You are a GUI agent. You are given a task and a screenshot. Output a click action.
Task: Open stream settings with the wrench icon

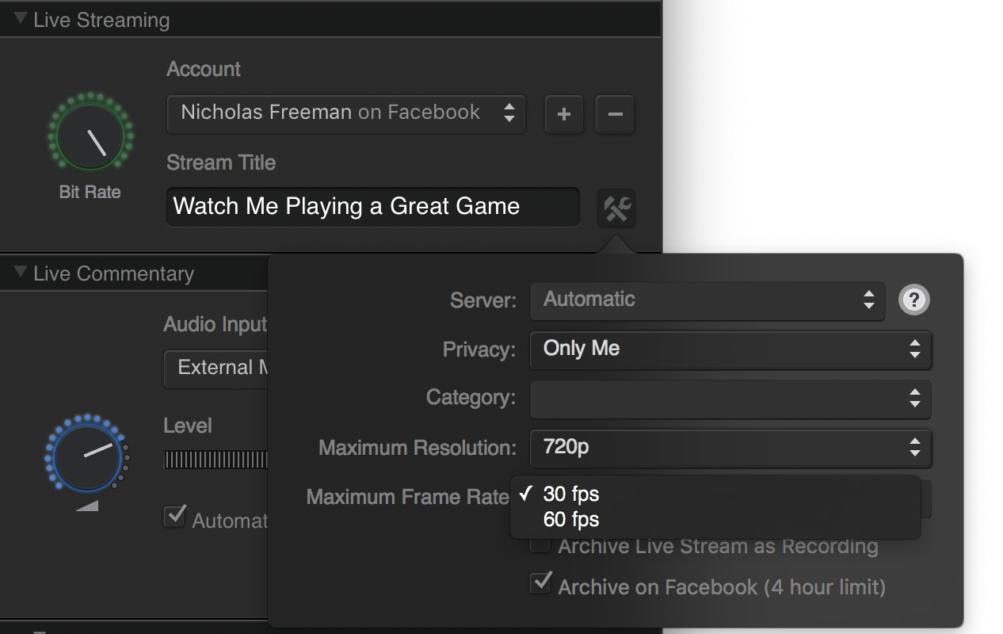616,208
